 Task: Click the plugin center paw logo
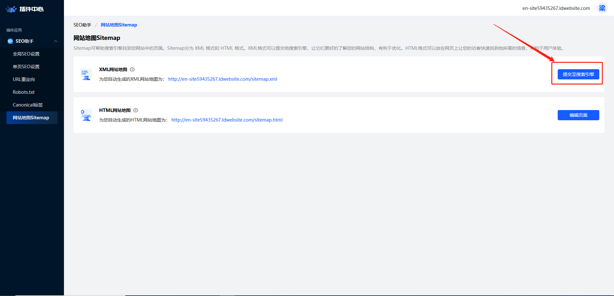pos(11,9)
